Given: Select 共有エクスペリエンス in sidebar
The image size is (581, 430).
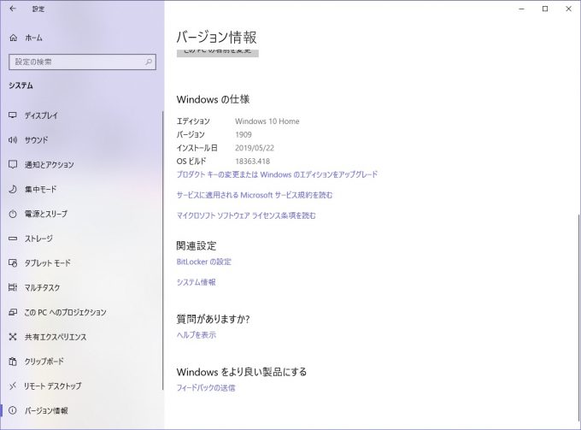Looking at the screenshot, I should [81, 337].
